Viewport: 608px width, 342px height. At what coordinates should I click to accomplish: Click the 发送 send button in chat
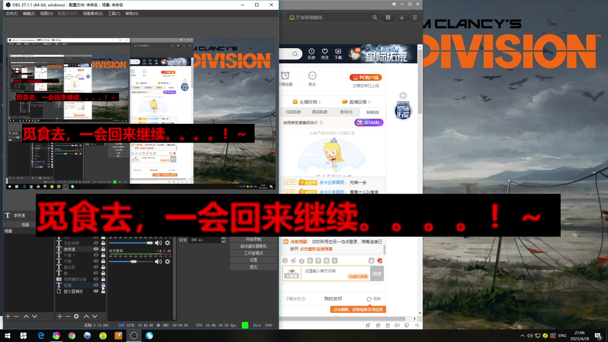pyautogui.click(x=377, y=274)
